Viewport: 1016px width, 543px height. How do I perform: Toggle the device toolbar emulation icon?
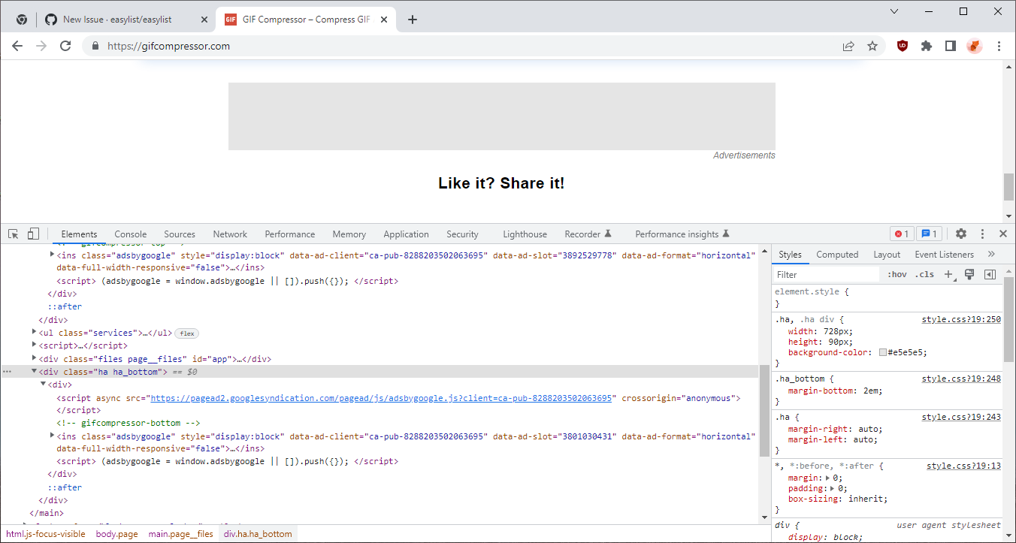coord(33,234)
